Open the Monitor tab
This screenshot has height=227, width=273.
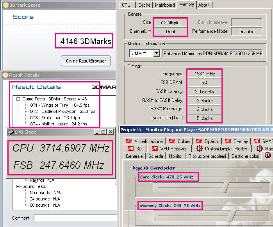pos(175,156)
